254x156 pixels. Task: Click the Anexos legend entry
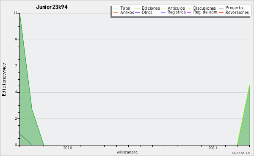click(x=124, y=12)
